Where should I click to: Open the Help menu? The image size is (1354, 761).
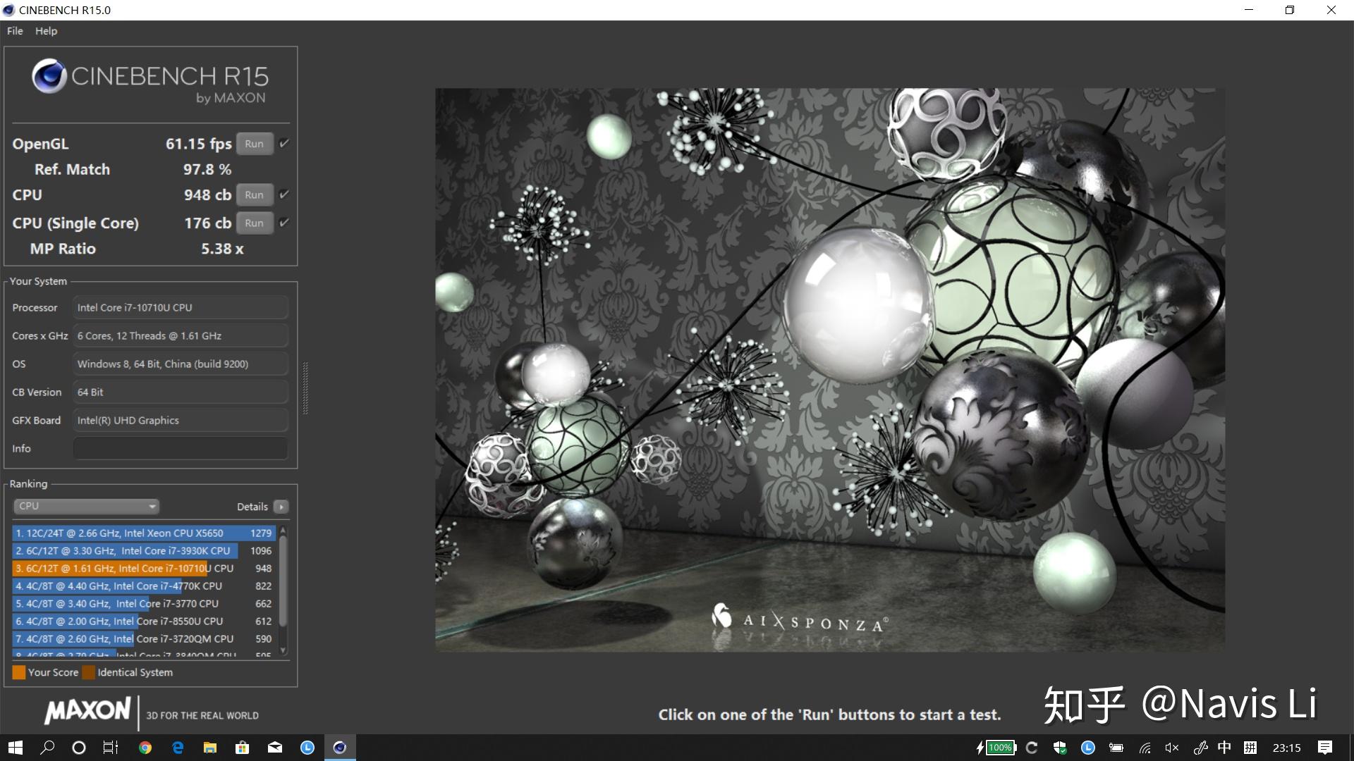pos(46,31)
